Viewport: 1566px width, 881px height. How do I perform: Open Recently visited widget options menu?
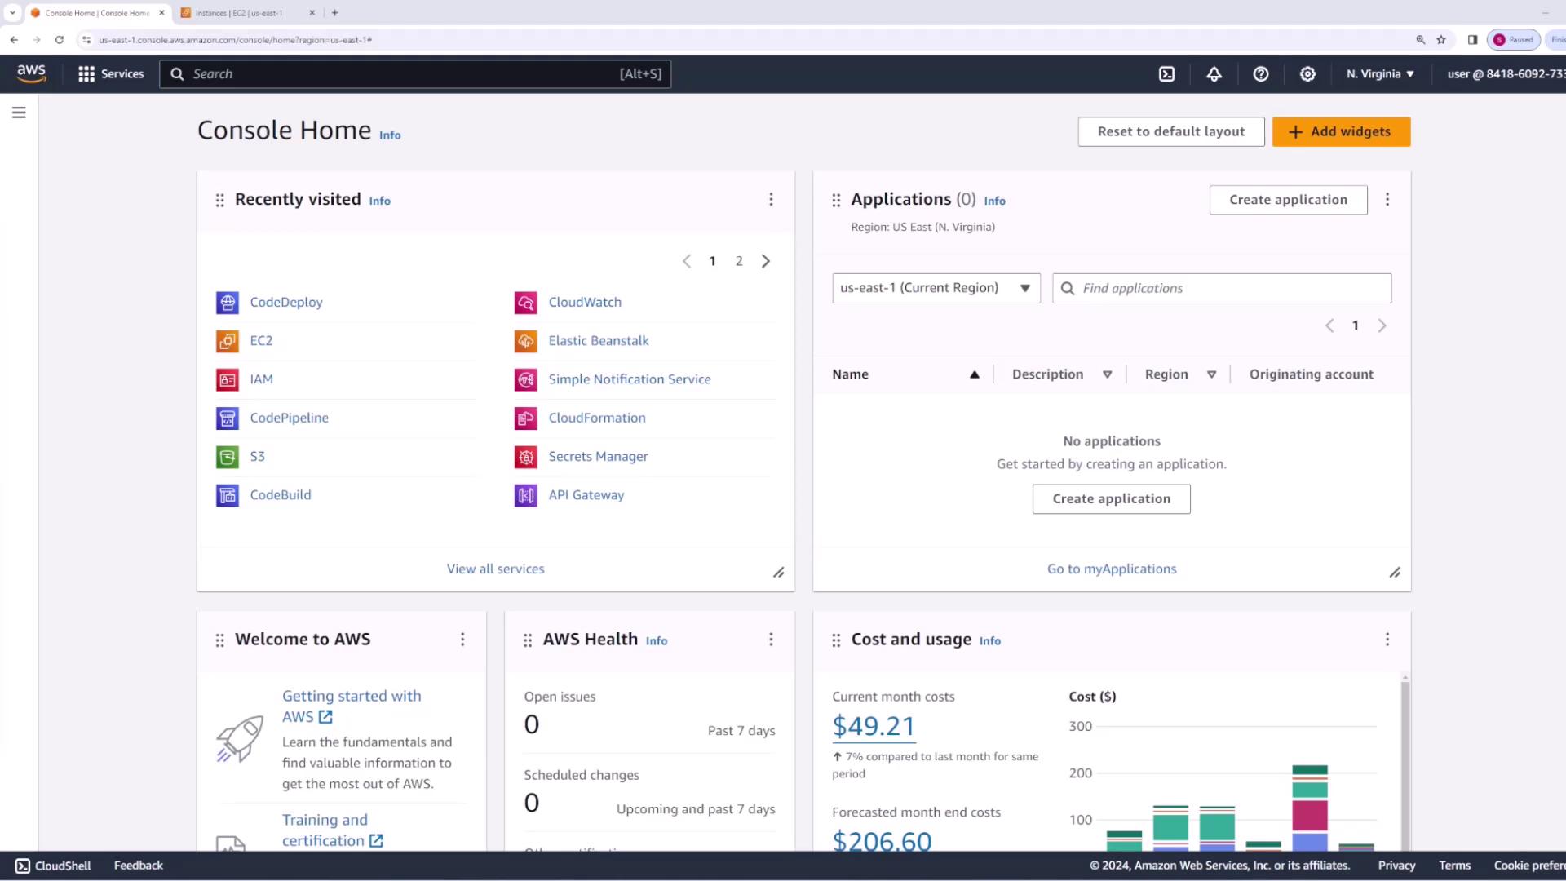(x=771, y=200)
